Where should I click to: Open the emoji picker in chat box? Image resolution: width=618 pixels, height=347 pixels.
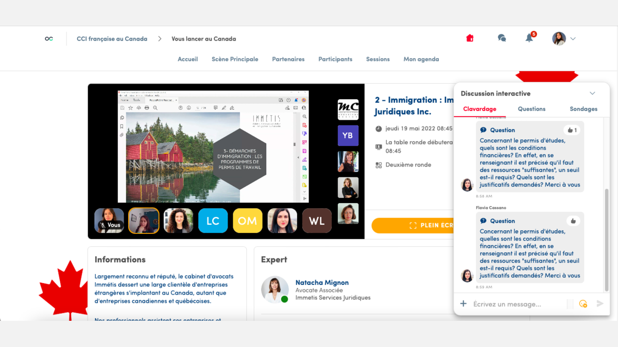pyautogui.click(x=583, y=304)
